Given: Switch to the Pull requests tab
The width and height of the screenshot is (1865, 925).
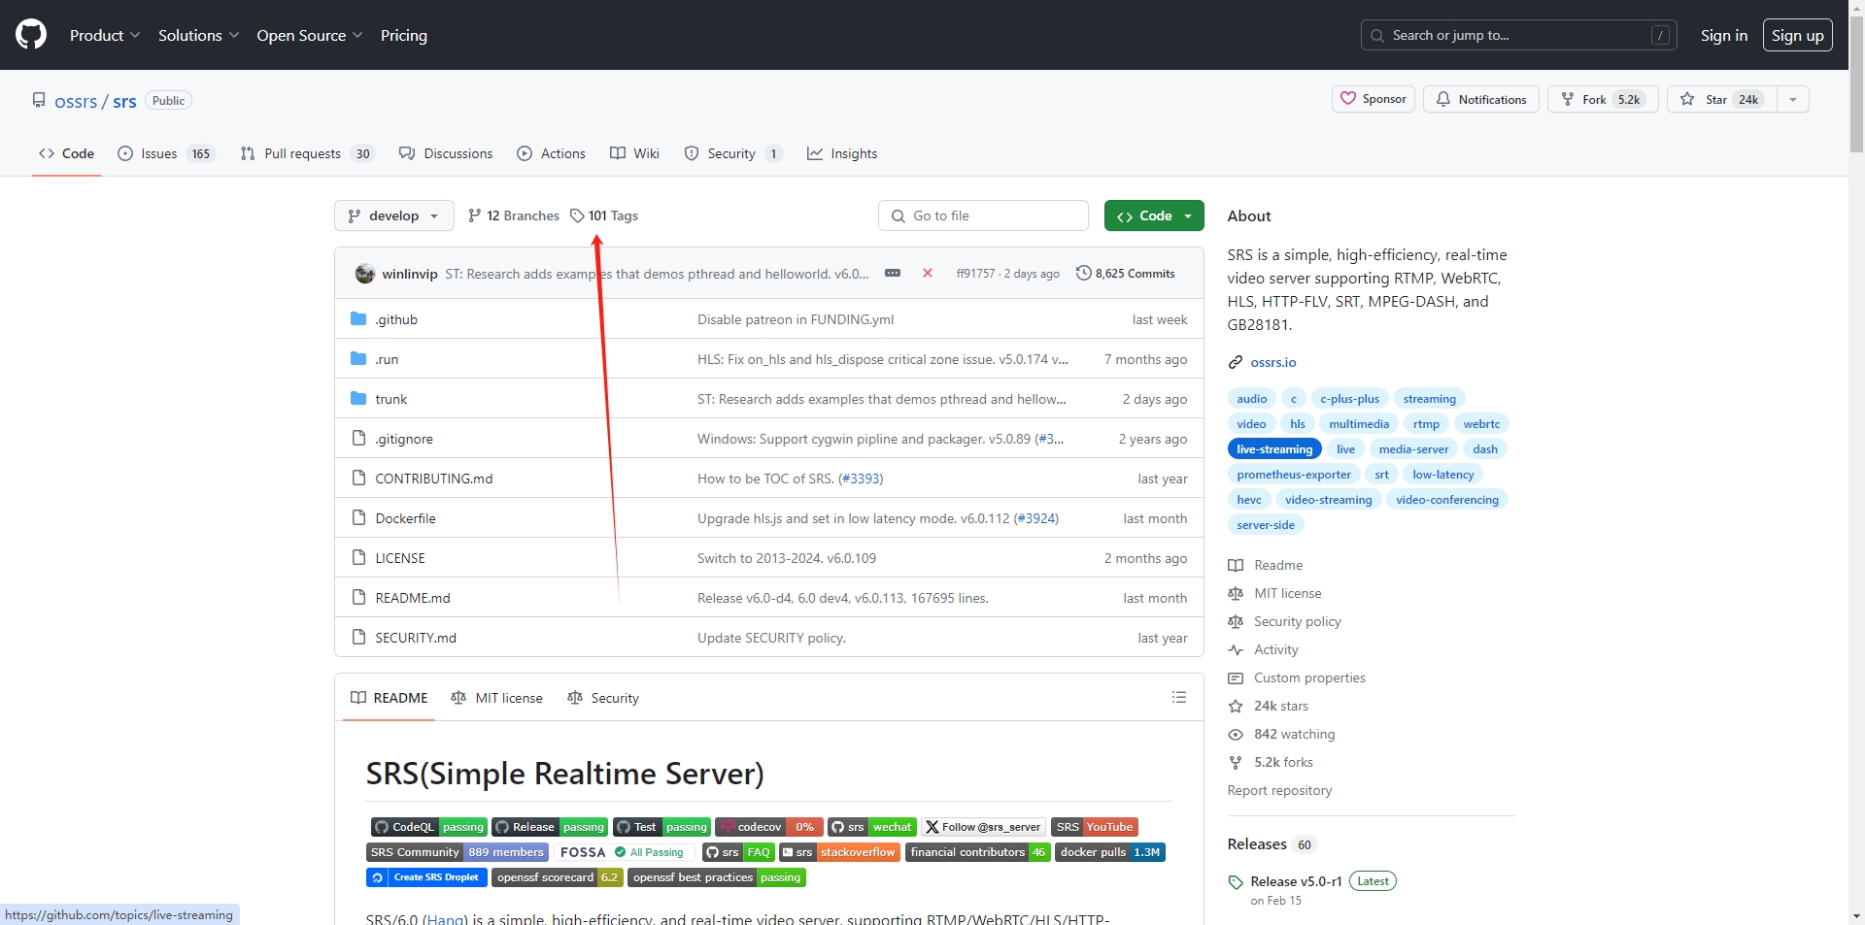Looking at the screenshot, I should pos(307,153).
